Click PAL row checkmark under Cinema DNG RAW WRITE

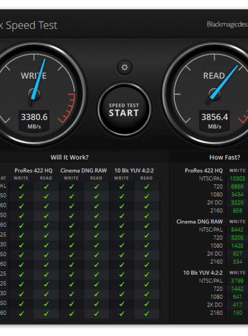coord(71,187)
